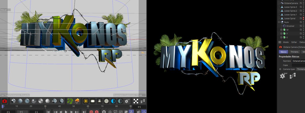Open Camera type Thinlens dropdown
The image size is (305, 113).
pyautogui.click(x=300, y=69)
